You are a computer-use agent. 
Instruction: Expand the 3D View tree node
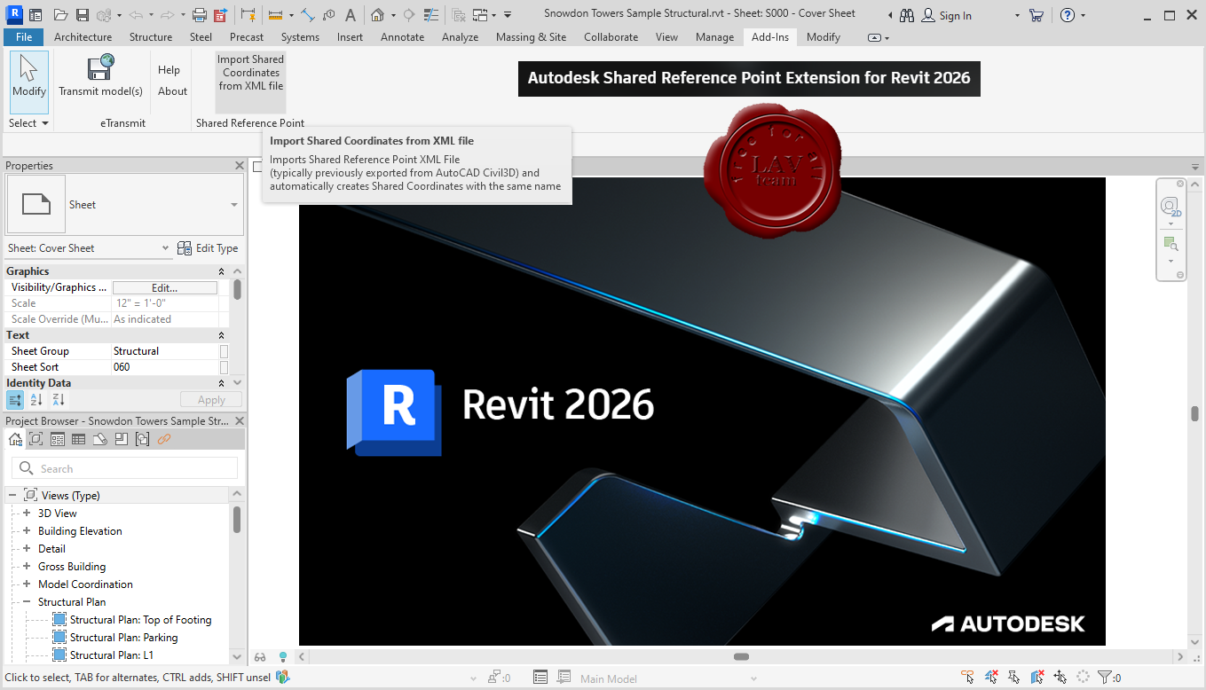pos(27,514)
